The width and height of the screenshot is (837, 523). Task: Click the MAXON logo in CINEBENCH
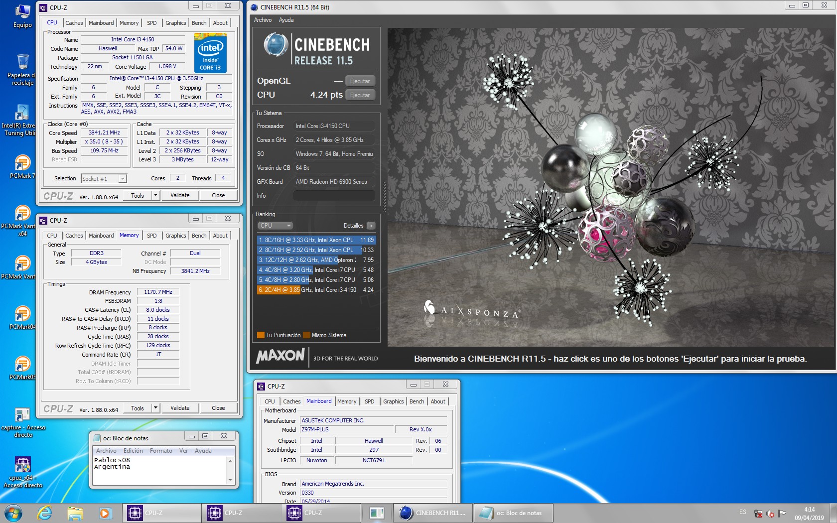[x=280, y=355]
